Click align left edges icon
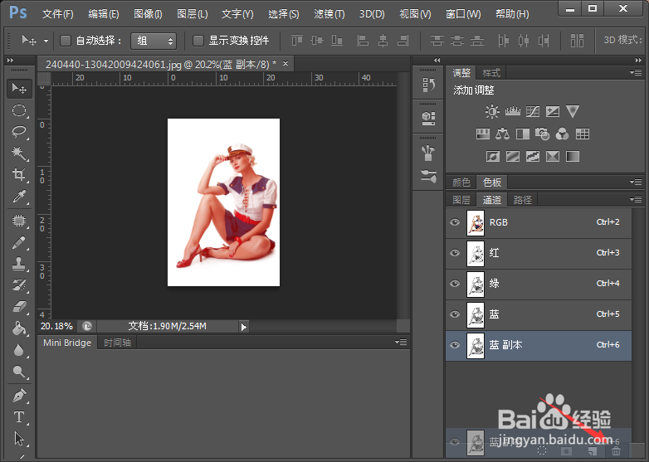The image size is (649, 462). 363,41
